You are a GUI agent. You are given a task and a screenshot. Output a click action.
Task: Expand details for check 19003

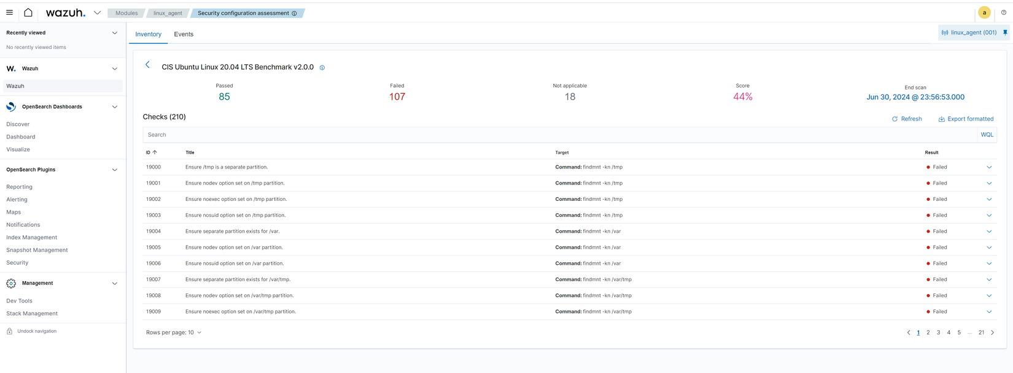pyautogui.click(x=989, y=216)
